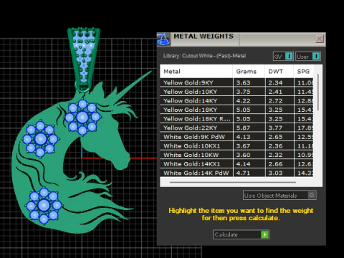The height and width of the screenshot is (258, 344).
Task: Click the Metal column header
Action: (196, 72)
